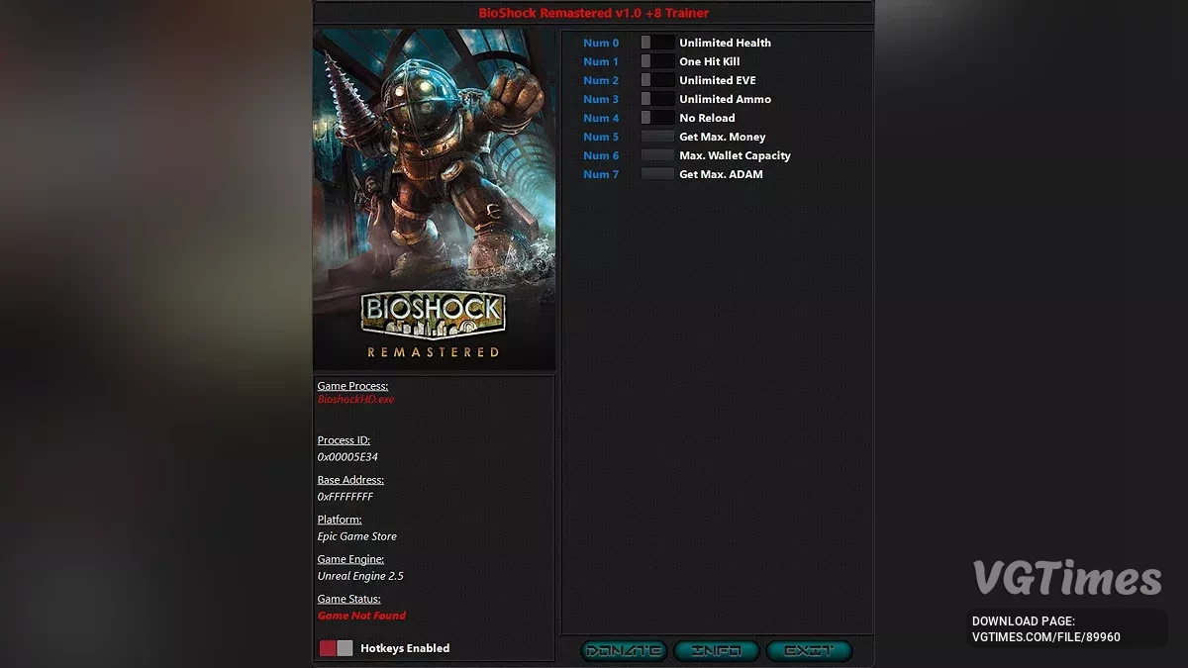
Task: Toggle the Hotkeys Enabled switch
Action: pyautogui.click(x=336, y=648)
